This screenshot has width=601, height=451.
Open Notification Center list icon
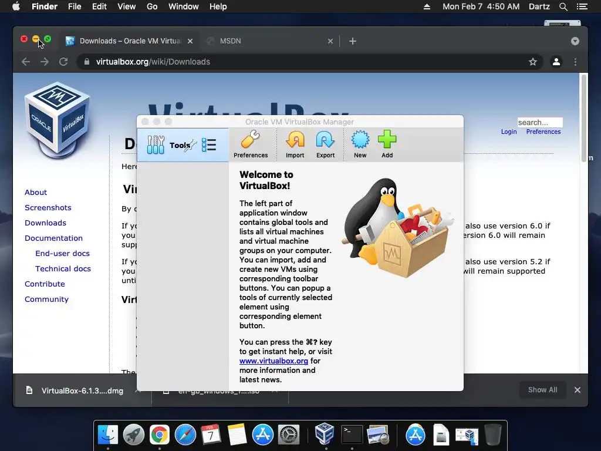[582, 6]
